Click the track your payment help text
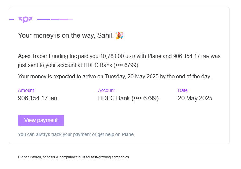The width and height of the screenshot is (241, 169). 76,134
